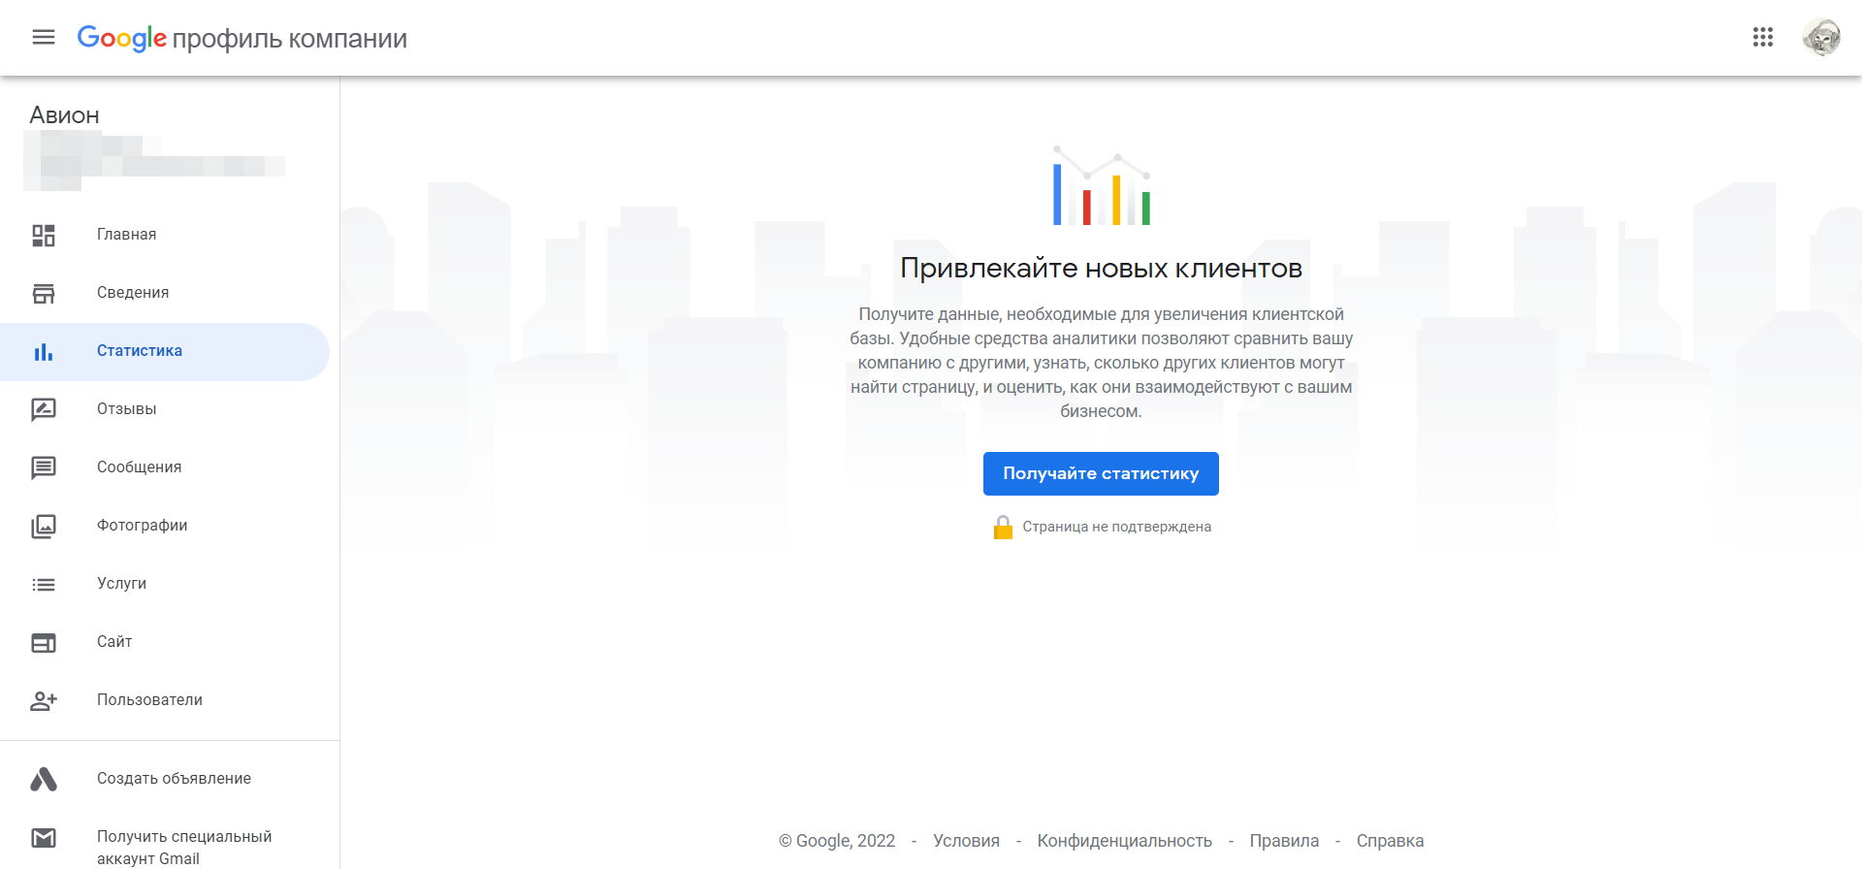Open the Условия footer link

966,841
